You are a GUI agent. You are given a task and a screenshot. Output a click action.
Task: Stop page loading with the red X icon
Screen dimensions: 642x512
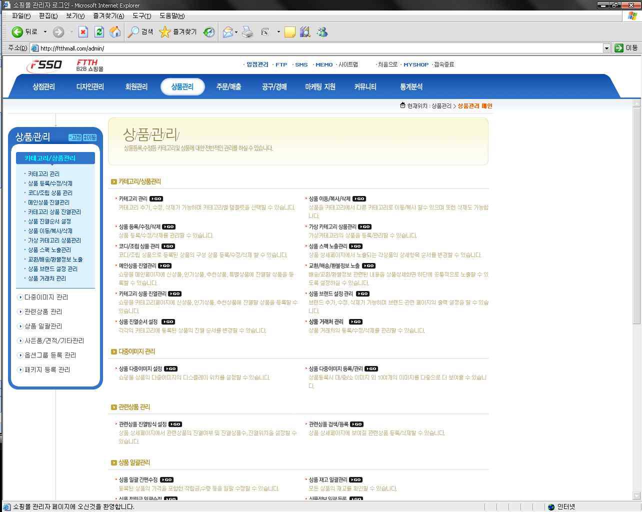83,32
